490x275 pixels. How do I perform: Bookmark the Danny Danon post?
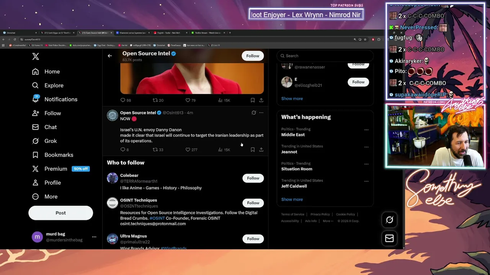[253, 150]
